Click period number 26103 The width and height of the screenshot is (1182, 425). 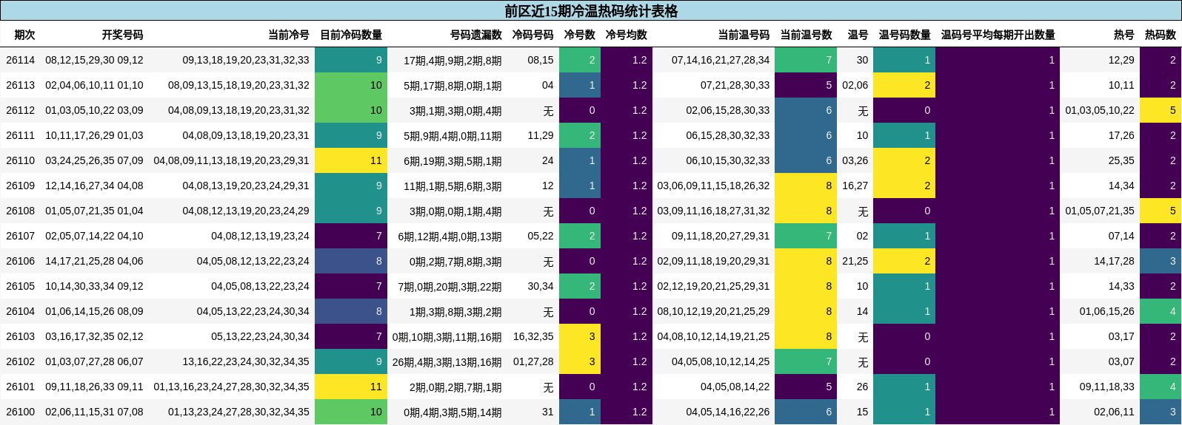(20, 336)
